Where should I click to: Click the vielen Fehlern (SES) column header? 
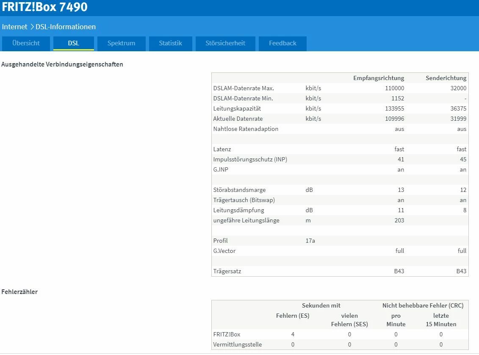349,320
